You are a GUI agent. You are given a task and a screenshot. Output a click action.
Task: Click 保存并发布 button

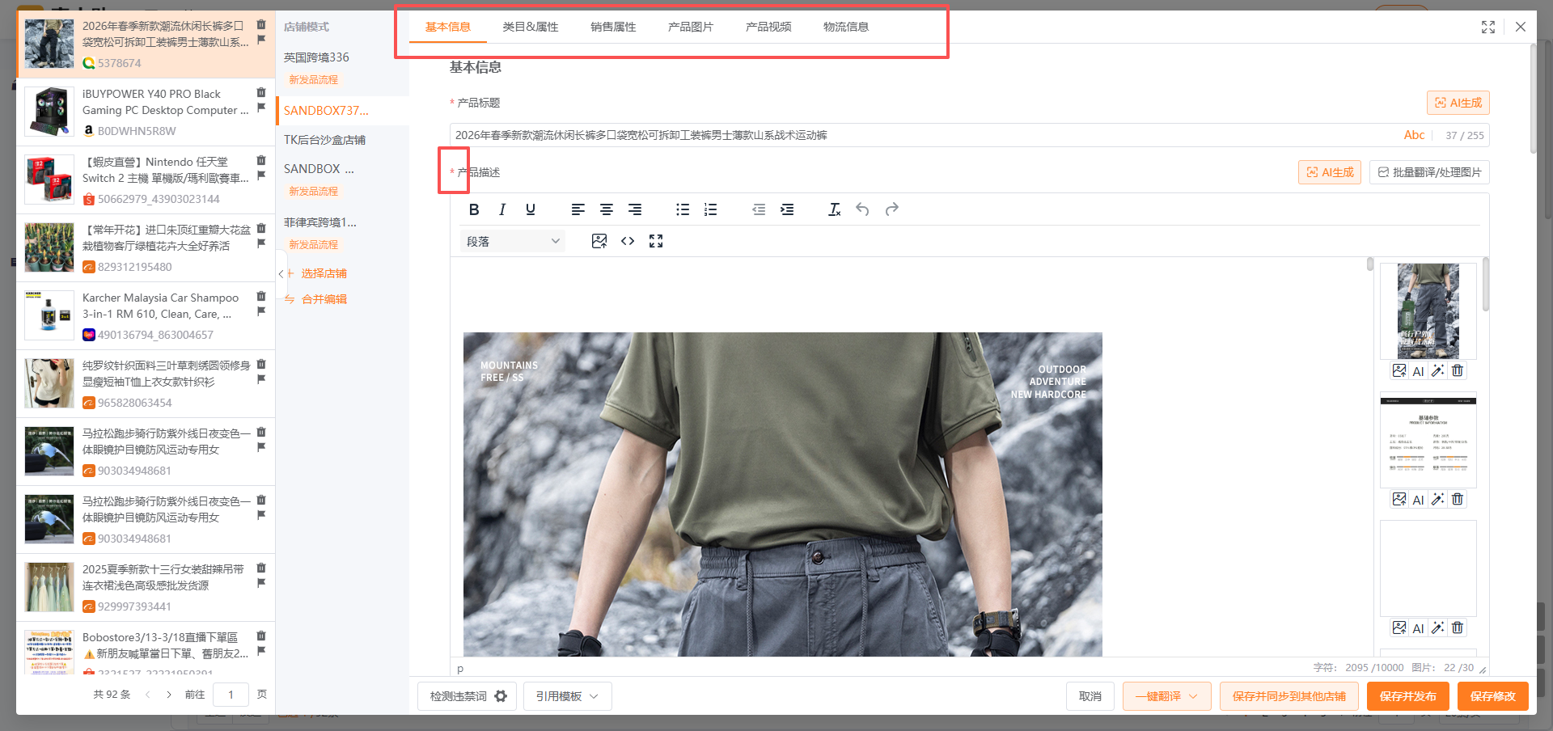(1408, 696)
